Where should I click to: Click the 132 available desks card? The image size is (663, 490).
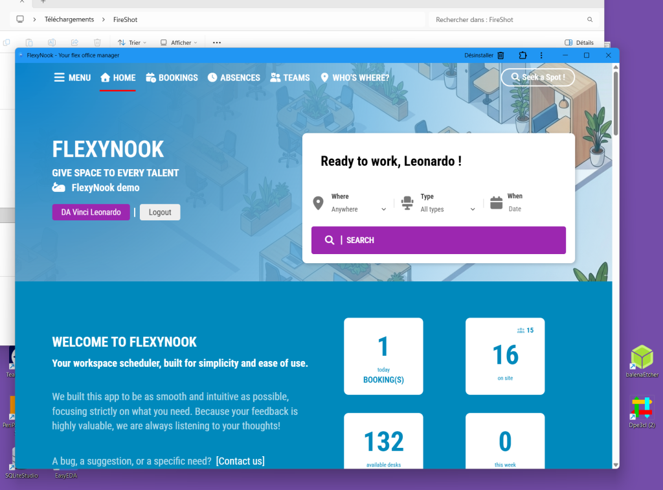[383, 441]
